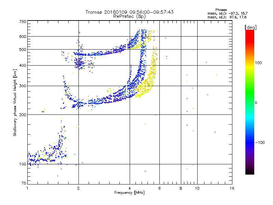
Task: Click the "[deg]" colorbar unit label
Action: point(250,27)
